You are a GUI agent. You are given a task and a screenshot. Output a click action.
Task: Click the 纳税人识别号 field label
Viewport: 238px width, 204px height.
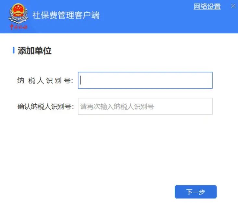tap(45, 80)
